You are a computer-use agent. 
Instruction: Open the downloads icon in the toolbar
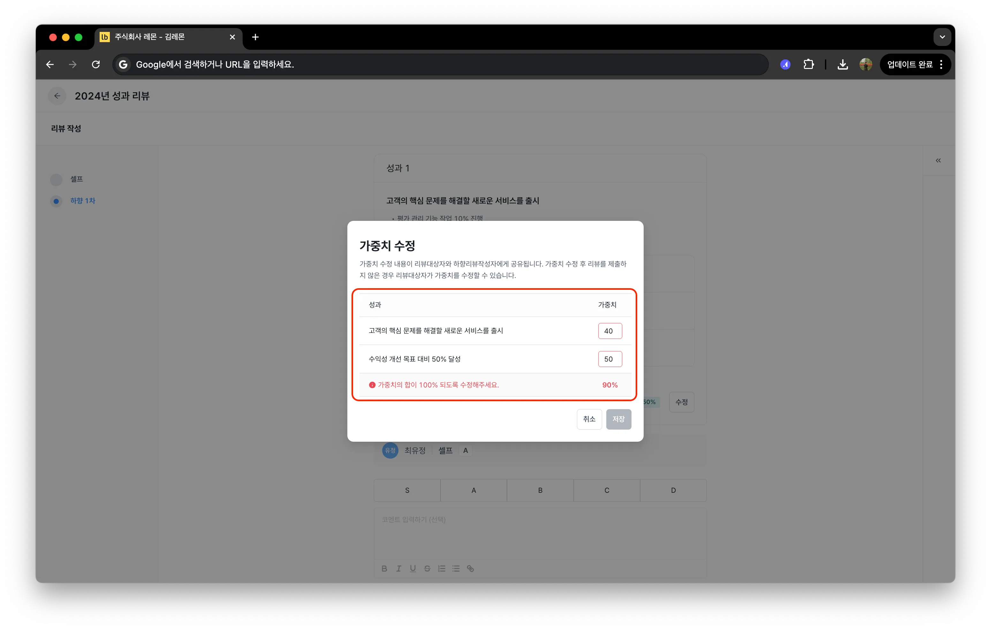(843, 64)
